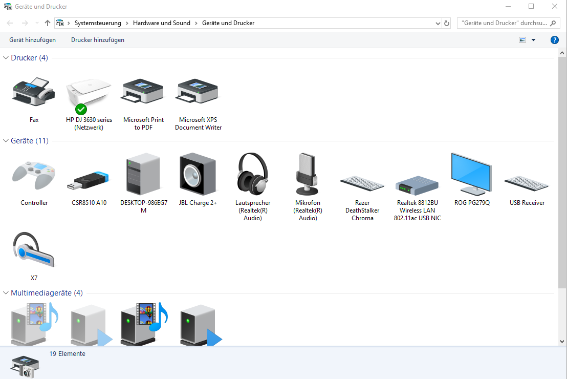
Task: Click the search magnifier icon
Action: click(x=553, y=23)
